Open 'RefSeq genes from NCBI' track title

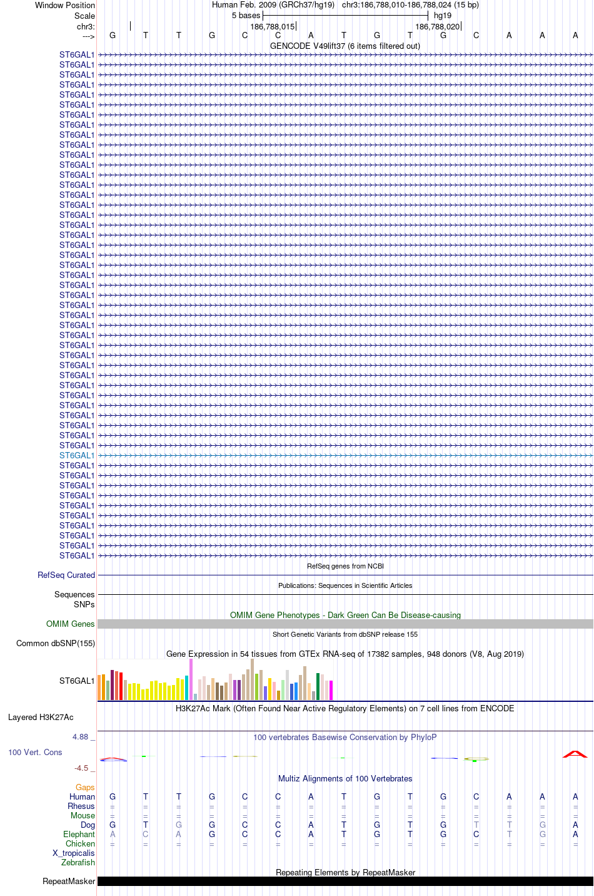(x=345, y=566)
